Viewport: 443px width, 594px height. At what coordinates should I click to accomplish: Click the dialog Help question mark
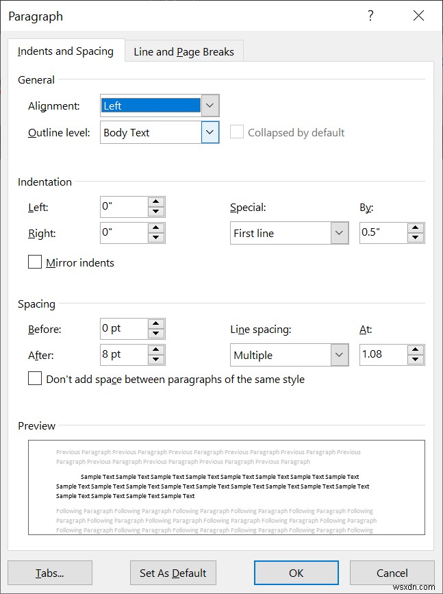click(370, 15)
